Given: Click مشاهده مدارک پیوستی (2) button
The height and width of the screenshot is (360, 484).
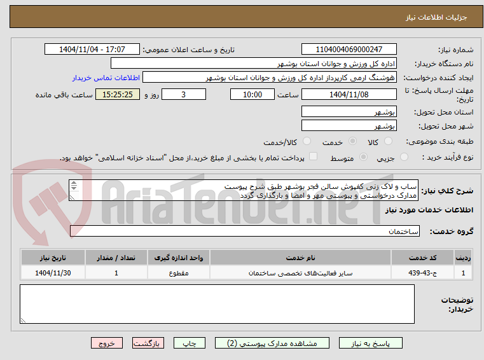Looking at the screenshot, I should [x=272, y=343].
